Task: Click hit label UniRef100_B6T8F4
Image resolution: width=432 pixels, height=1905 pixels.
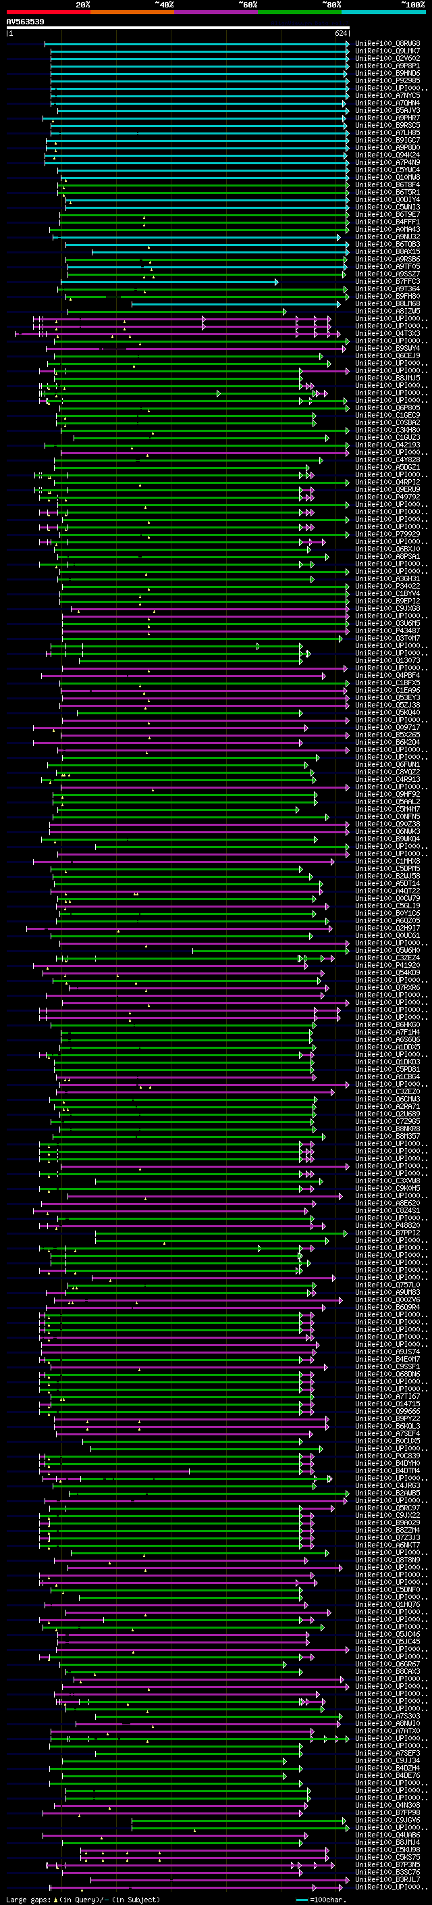Action: 387,185
